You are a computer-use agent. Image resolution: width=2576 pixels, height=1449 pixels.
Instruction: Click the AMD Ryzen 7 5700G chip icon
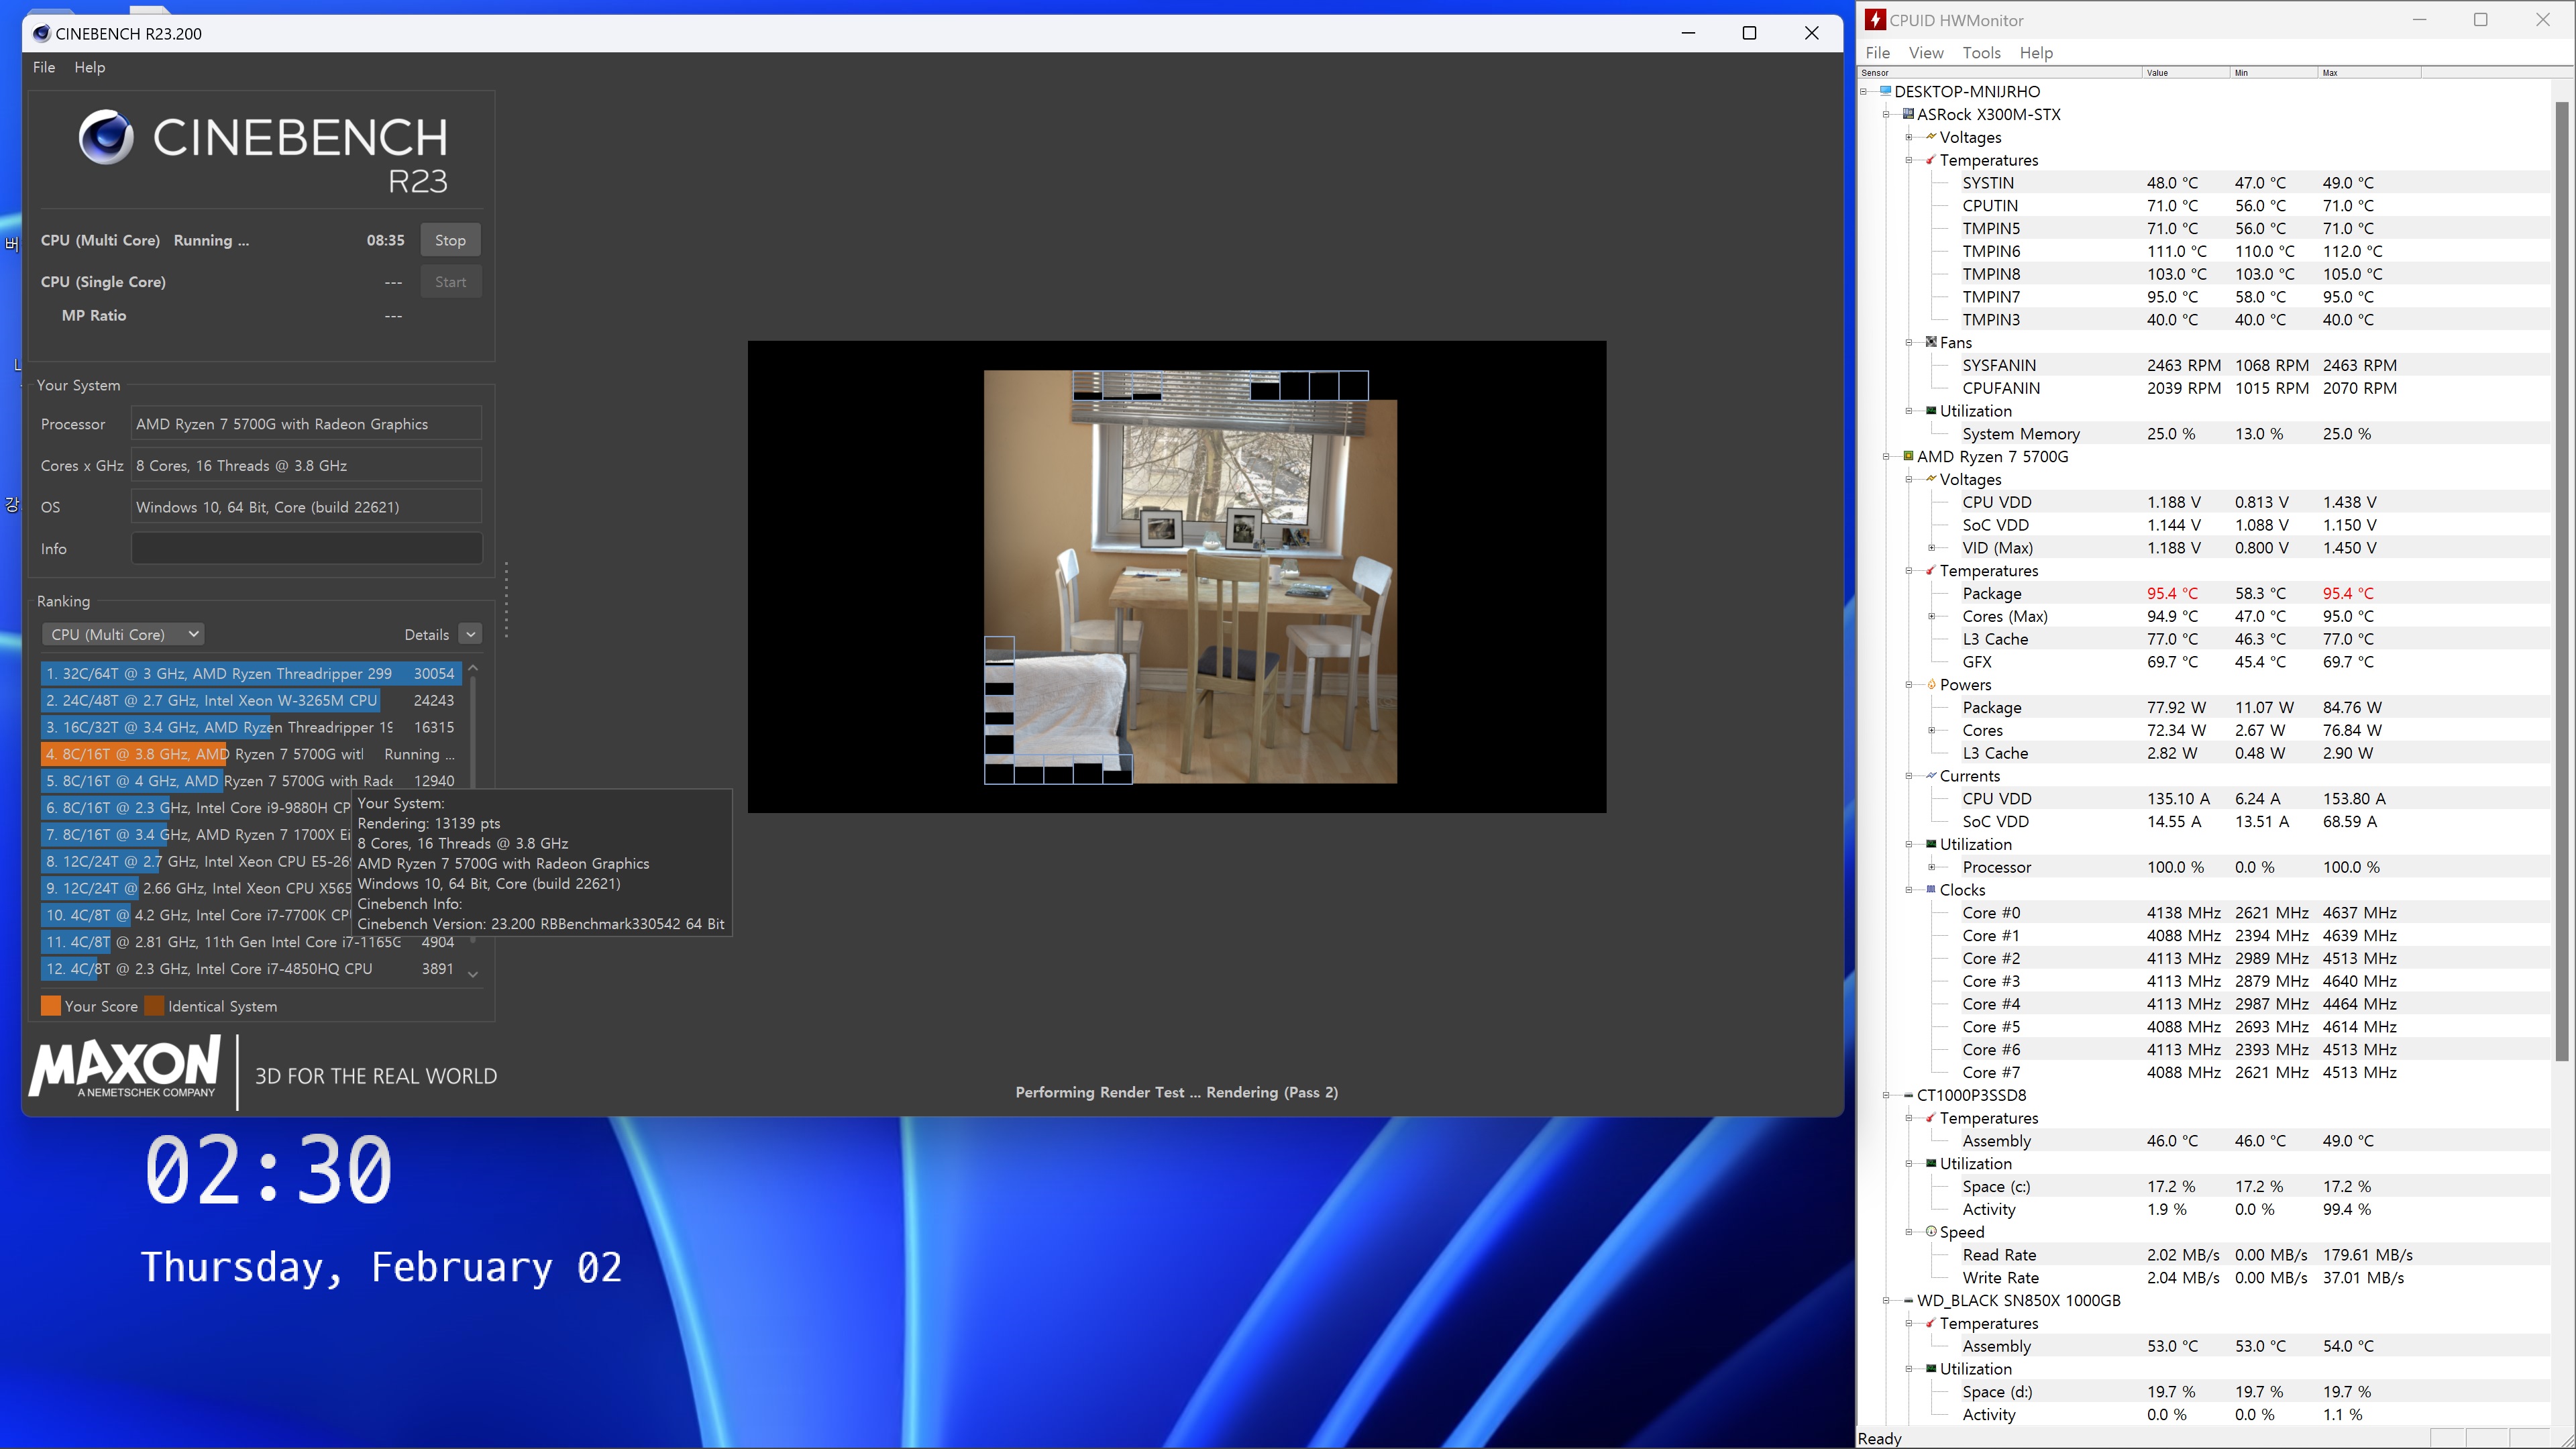point(1908,456)
